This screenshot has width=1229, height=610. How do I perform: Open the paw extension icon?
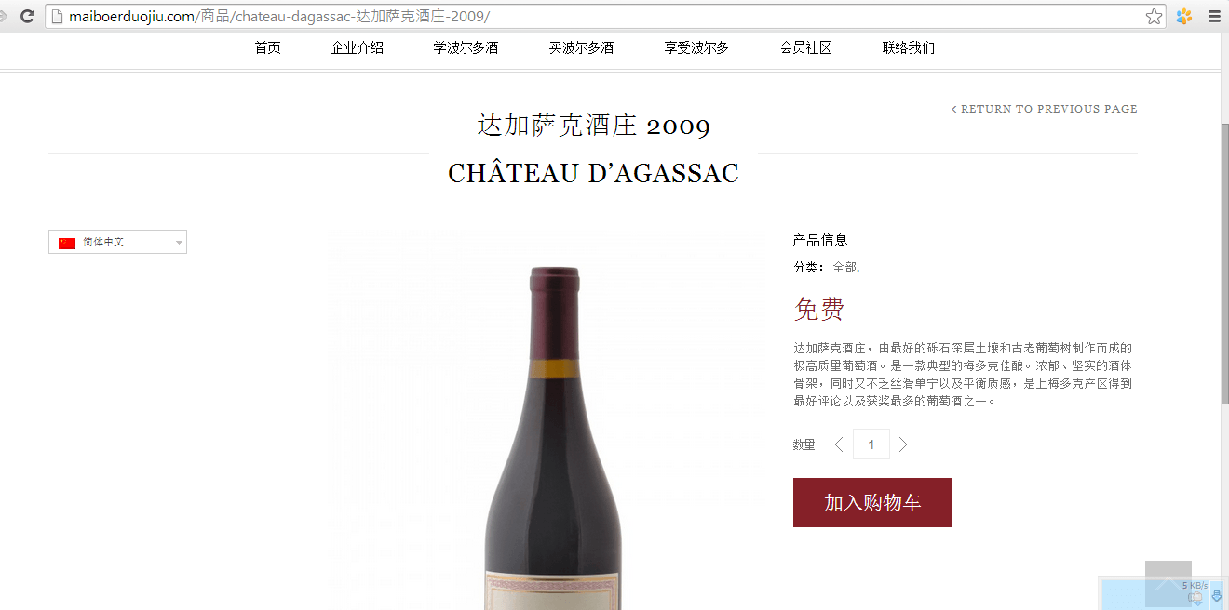pyautogui.click(x=1184, y=16)
